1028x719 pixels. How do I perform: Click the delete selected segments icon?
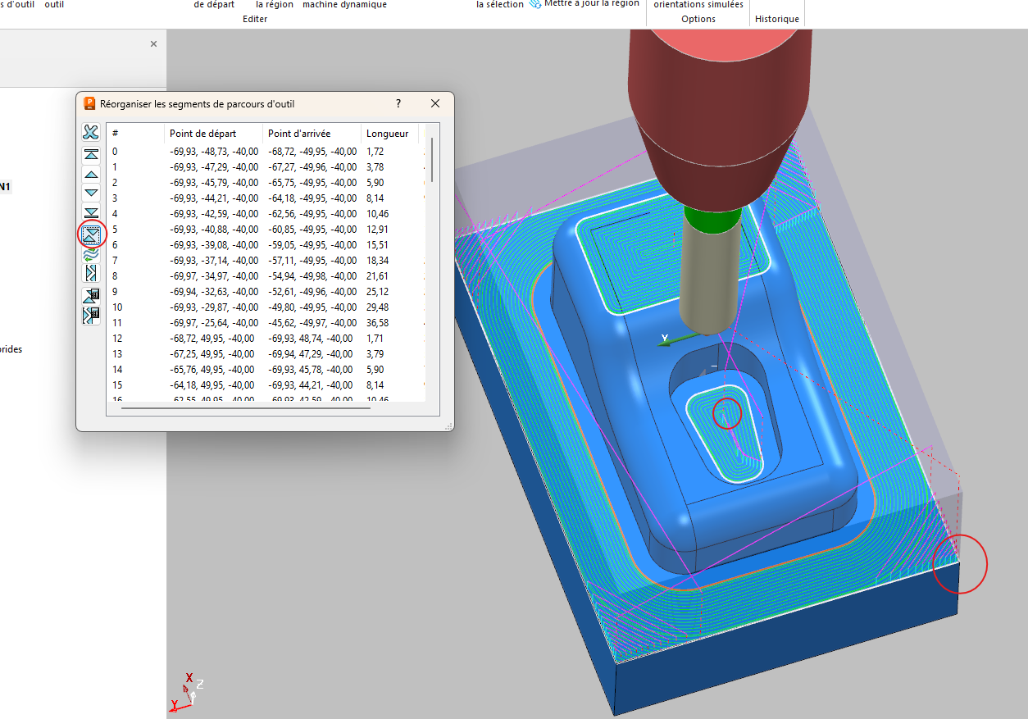coord(91,132)
